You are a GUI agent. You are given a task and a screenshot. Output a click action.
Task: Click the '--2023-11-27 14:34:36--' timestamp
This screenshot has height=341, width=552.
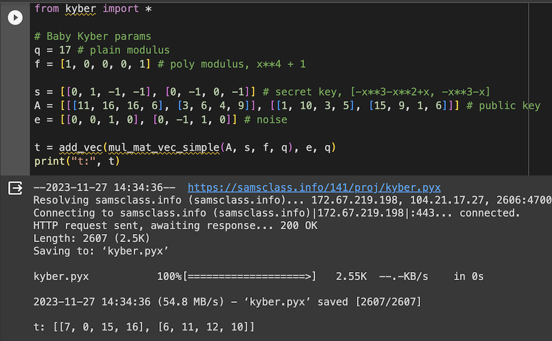(104, 188)
